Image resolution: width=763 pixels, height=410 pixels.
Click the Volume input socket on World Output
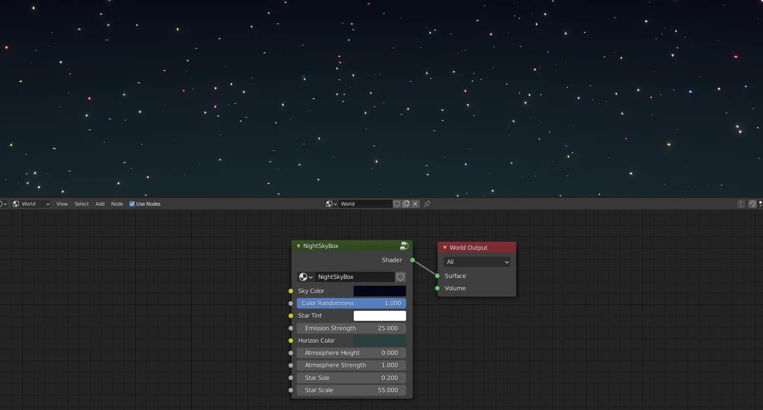(437, 288)
